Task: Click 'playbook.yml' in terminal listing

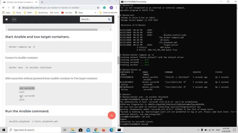Action: pos(170,42)
